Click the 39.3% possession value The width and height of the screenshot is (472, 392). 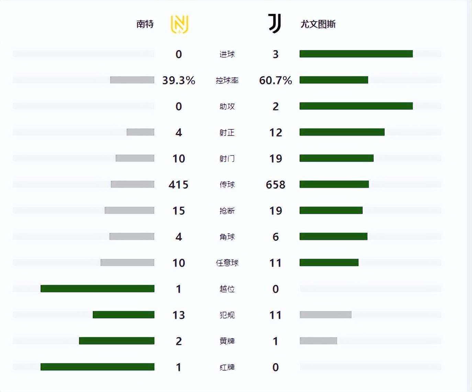point(179,80)
